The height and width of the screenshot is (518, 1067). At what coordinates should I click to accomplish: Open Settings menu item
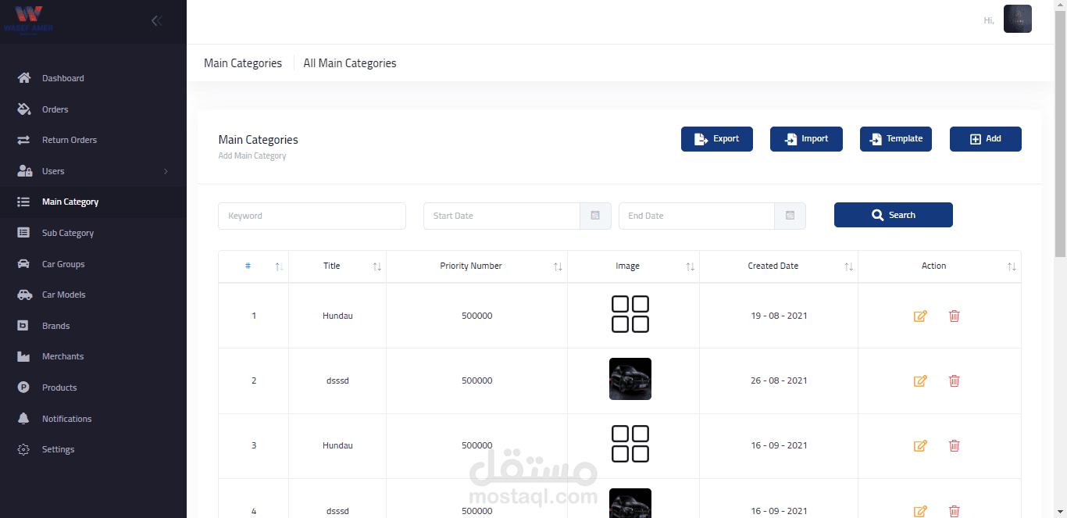tap(93, 449)
